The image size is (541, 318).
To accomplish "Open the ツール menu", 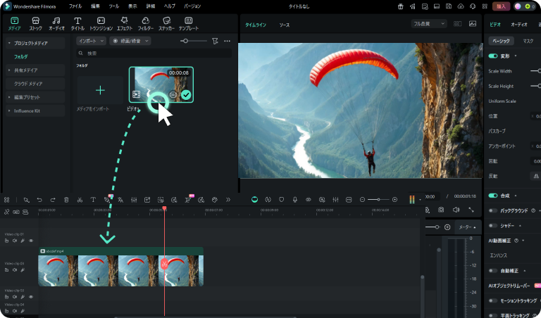I will click(114, 6).
